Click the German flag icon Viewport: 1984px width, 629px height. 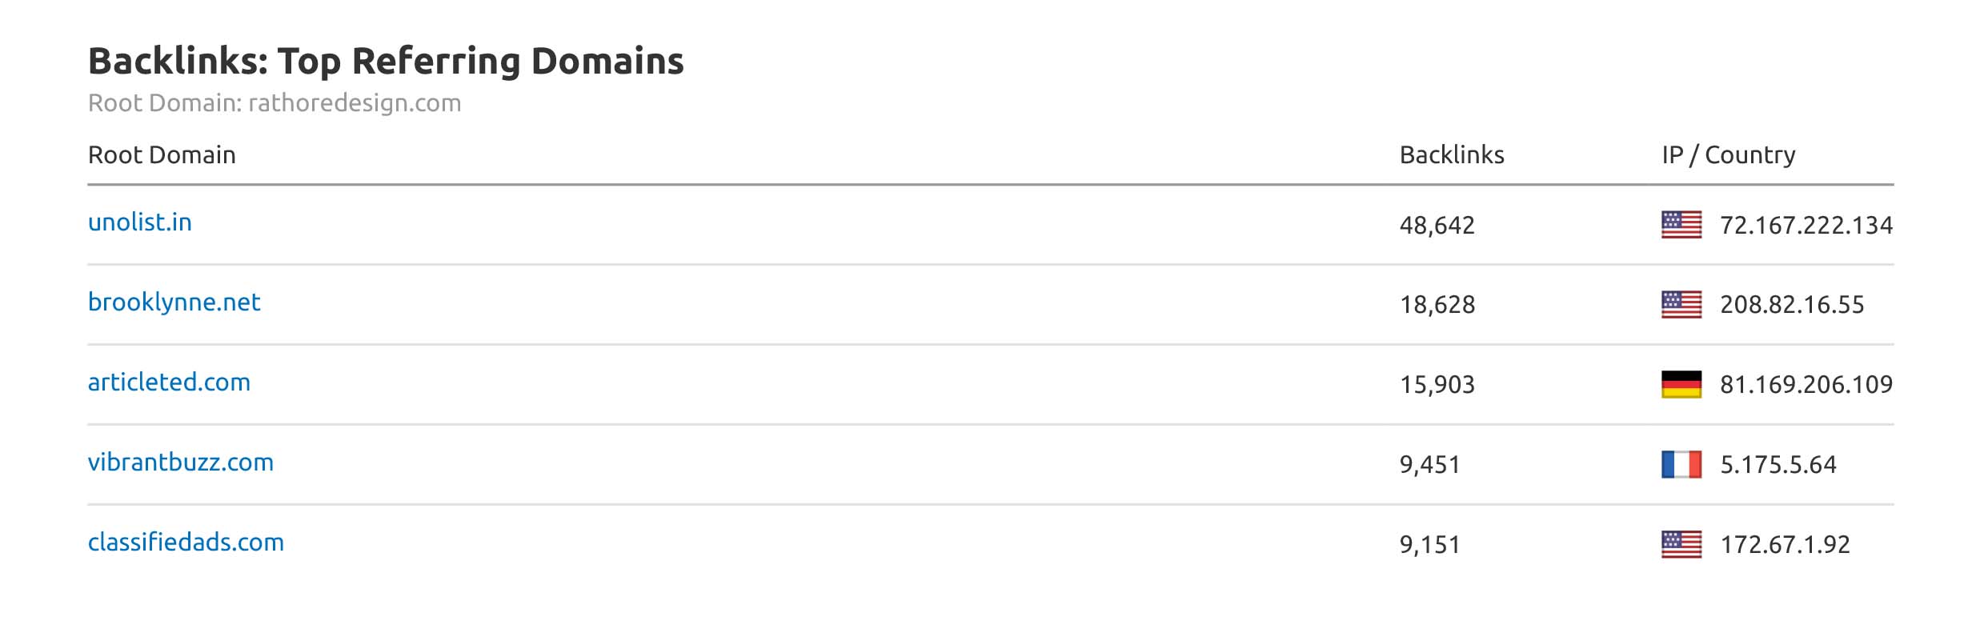(1681, 385)
